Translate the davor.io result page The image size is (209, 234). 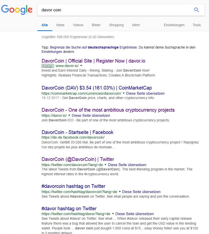tap(91, 116)
